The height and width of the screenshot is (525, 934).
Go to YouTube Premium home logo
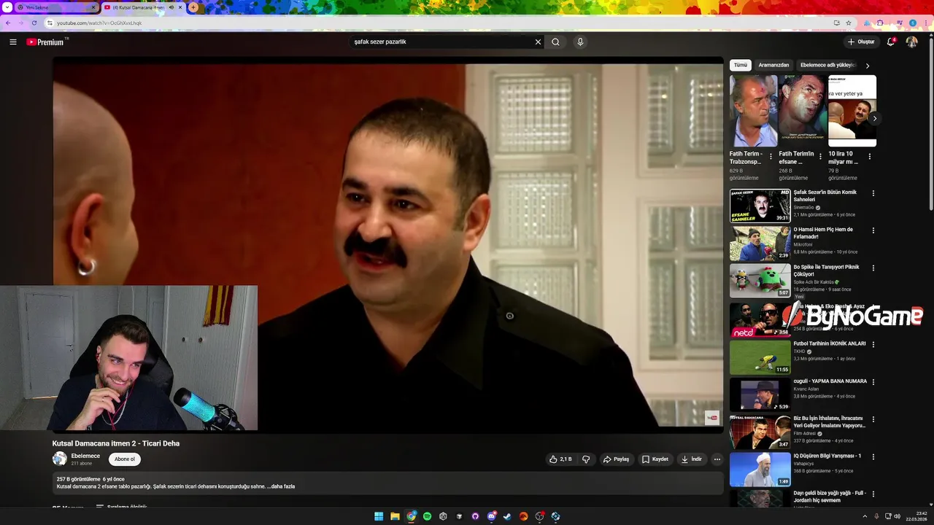[x=46, y=42]
